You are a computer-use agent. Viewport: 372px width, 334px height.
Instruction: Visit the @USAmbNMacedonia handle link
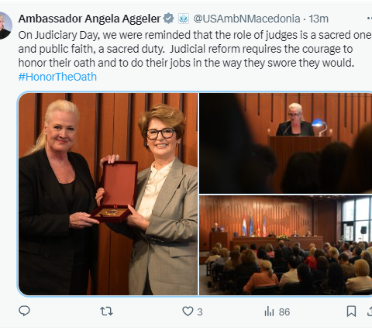coord(246,19)
